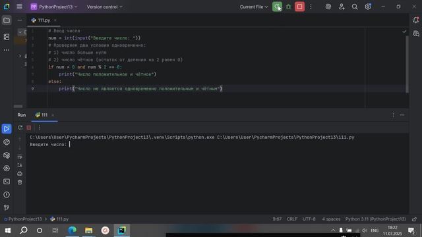The height and width of the screenshot is (237, 422).
Task: Open the Git tool window branch icon
Action: 7,207
